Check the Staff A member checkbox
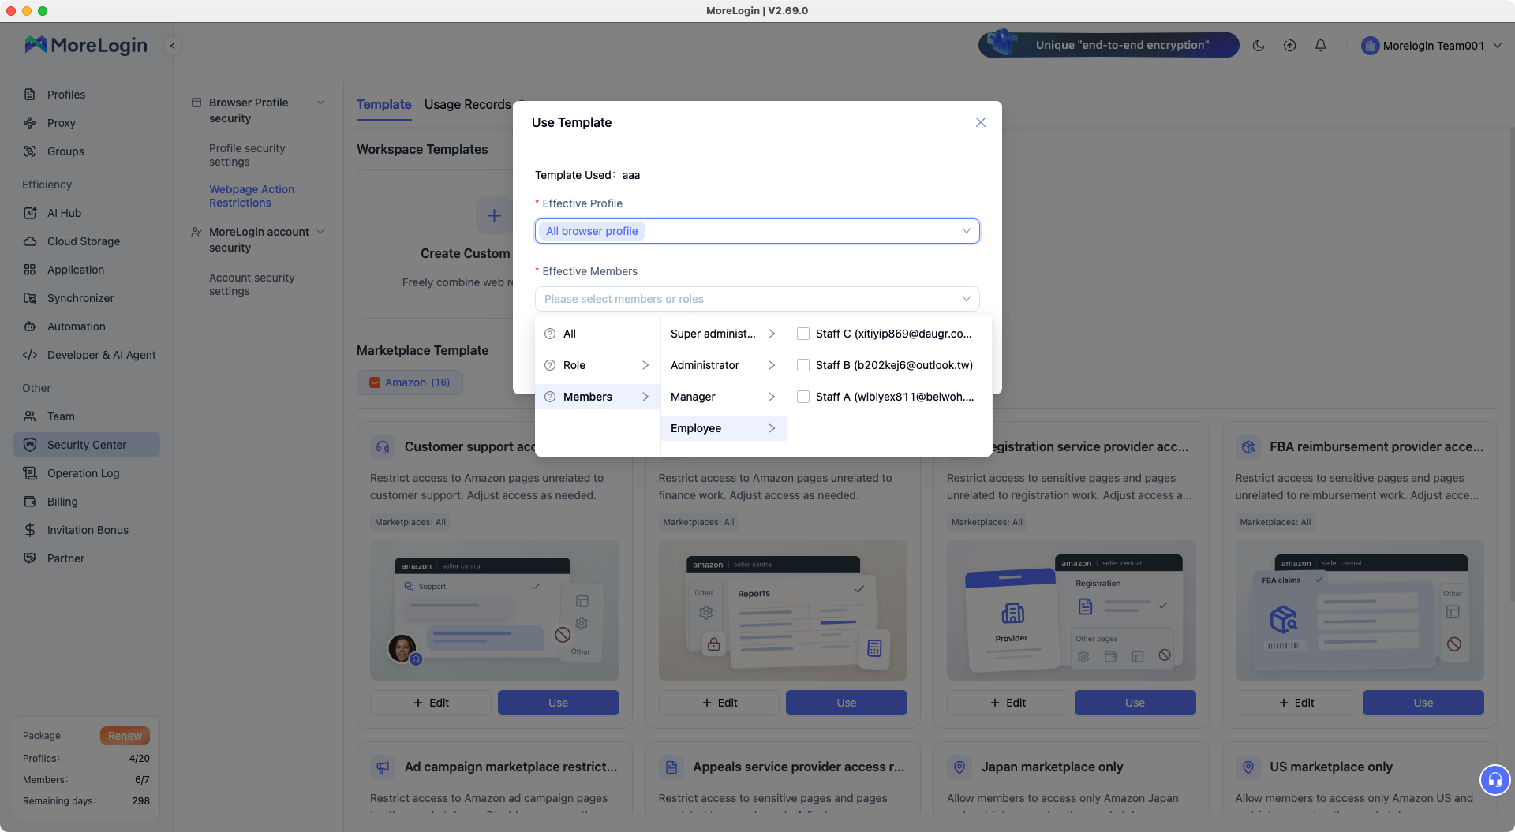Image resolution: width=1515 pixels, height=832 pixels. pyautogui.click(x=803, y=397)
